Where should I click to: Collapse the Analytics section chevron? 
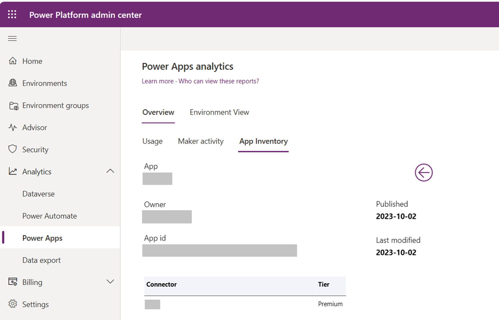[110, 171]
